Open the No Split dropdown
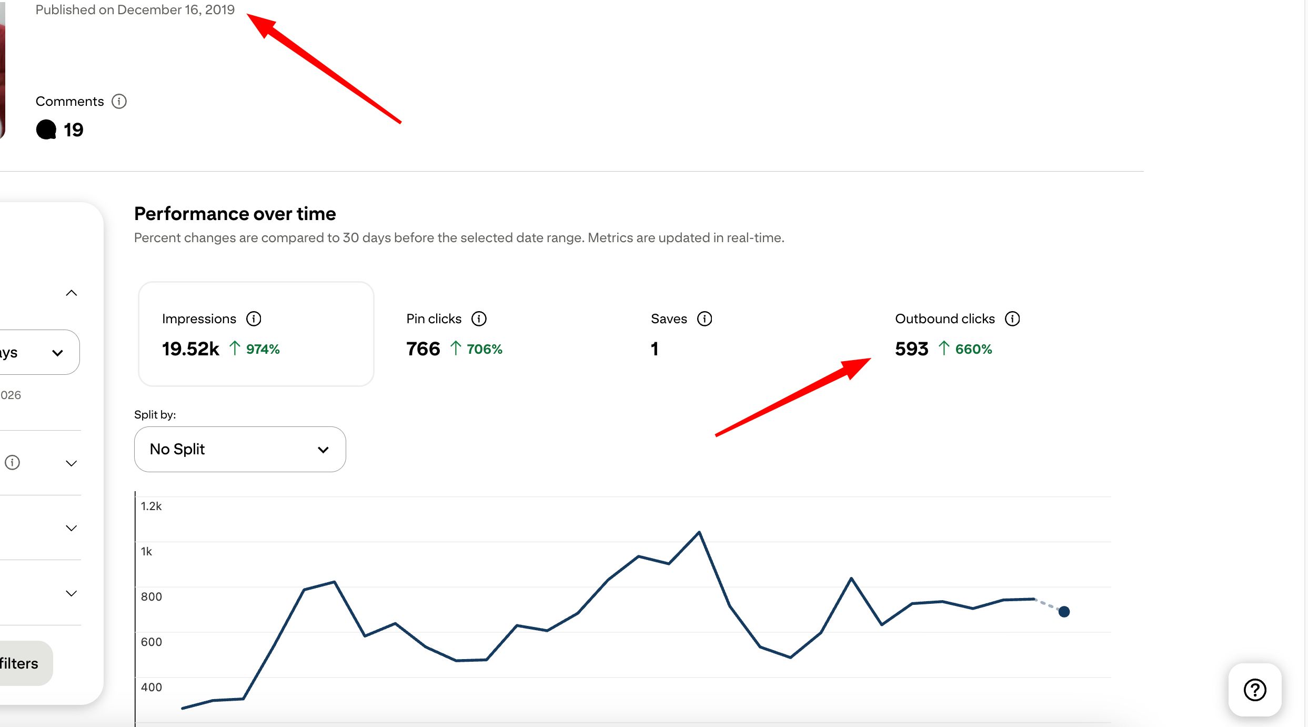 pos(240,449)
